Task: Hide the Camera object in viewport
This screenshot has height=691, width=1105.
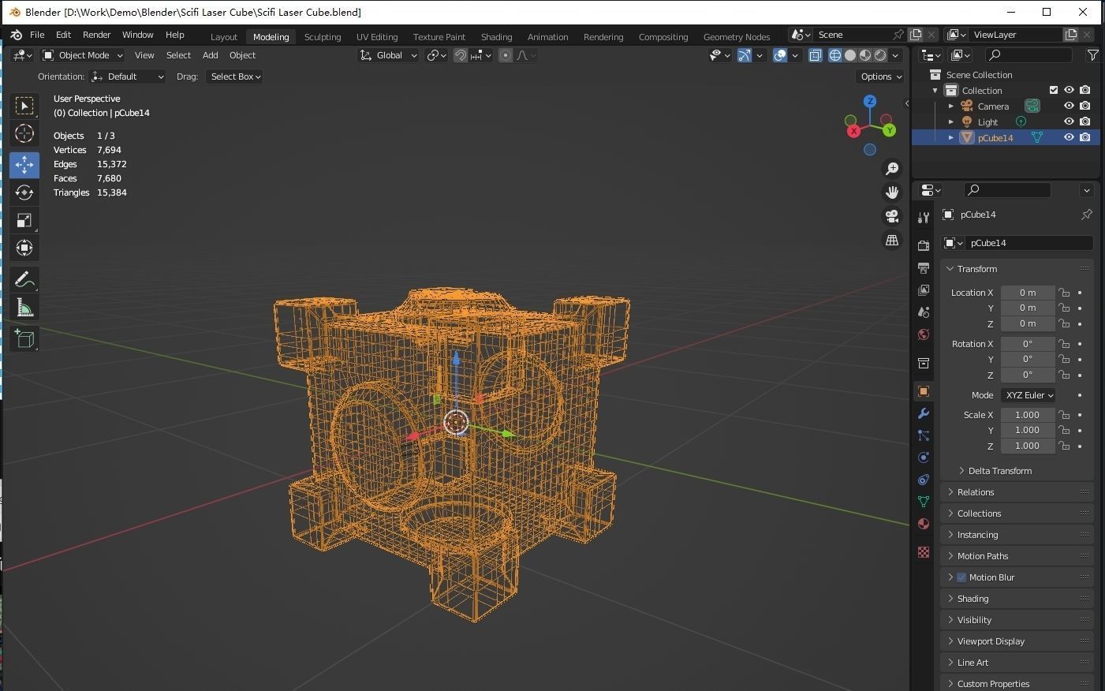Action: (1069, 106)
